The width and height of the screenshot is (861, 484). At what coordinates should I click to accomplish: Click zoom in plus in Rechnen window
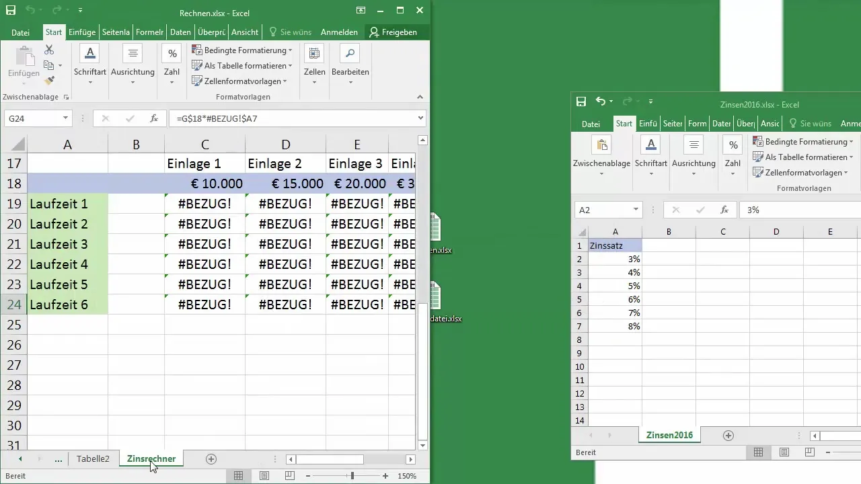pos(385,476)
